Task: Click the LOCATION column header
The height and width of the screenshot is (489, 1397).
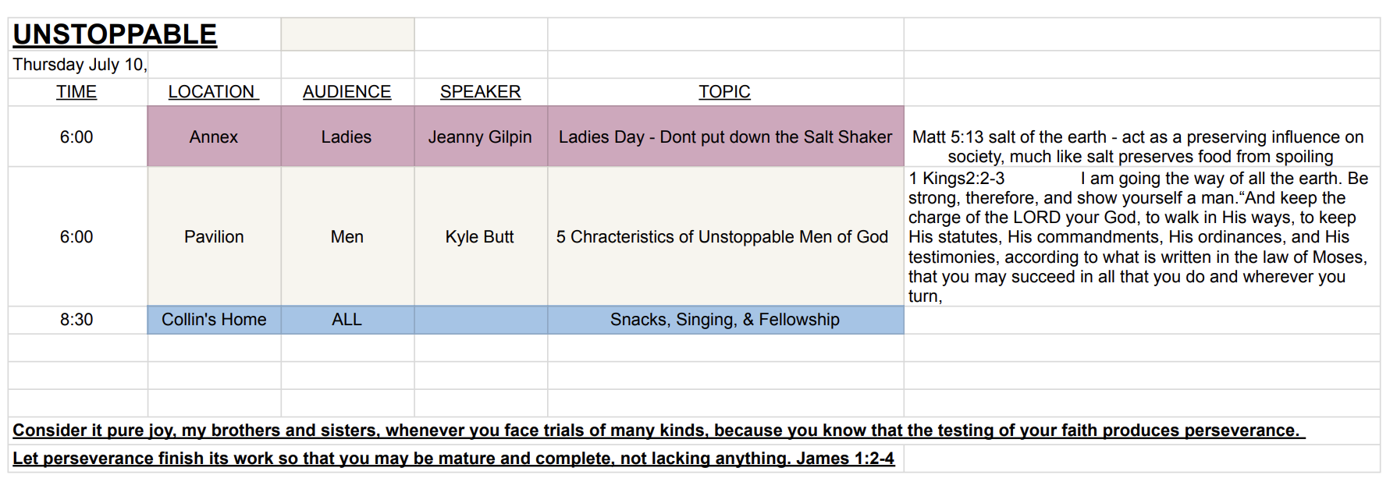Action: click(x=213, y=92)
